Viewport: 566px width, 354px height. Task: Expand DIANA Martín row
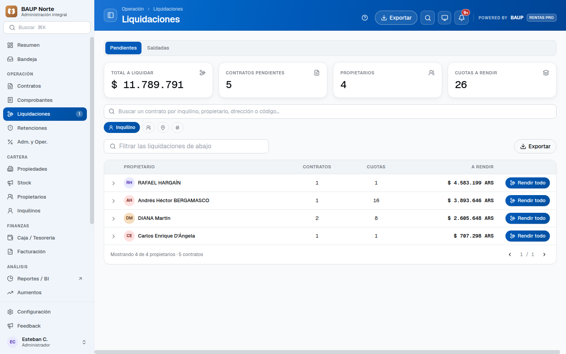coord(114,219)
